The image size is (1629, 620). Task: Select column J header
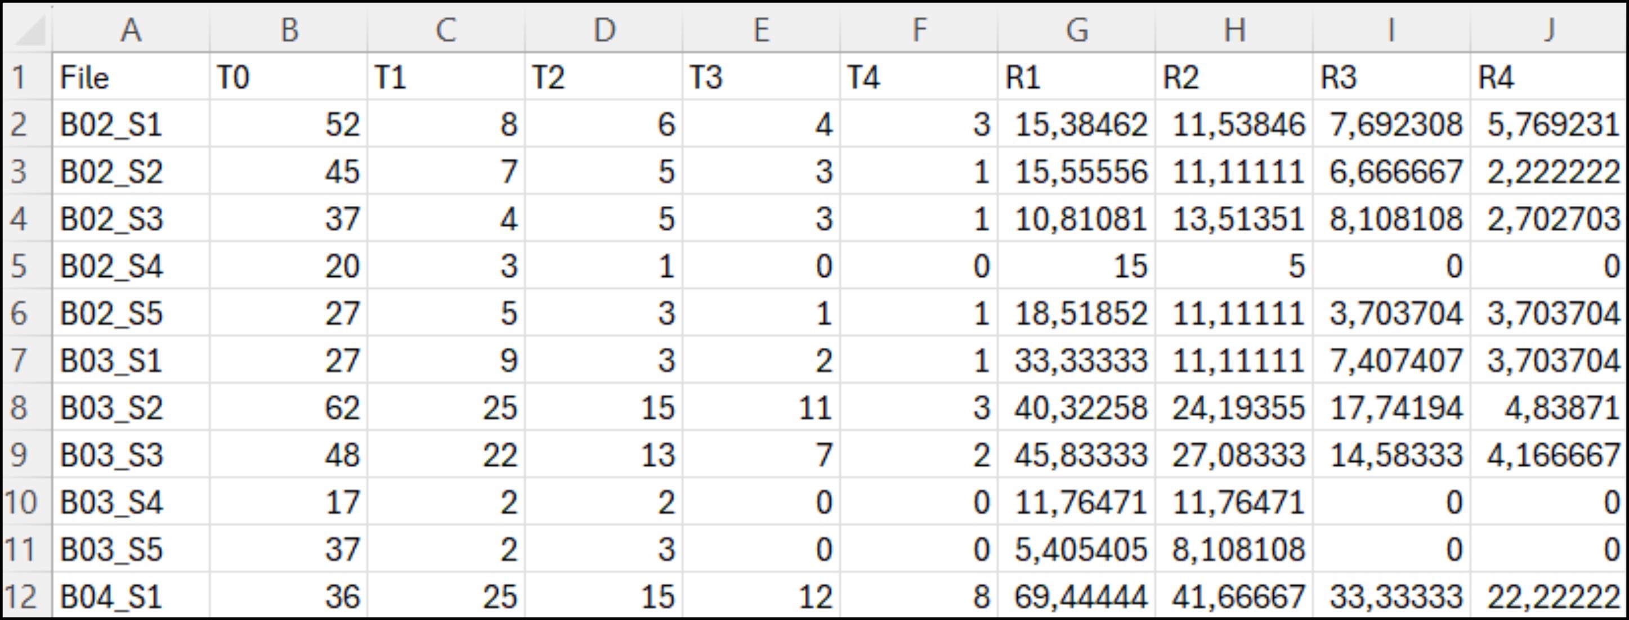point(1549,30)
